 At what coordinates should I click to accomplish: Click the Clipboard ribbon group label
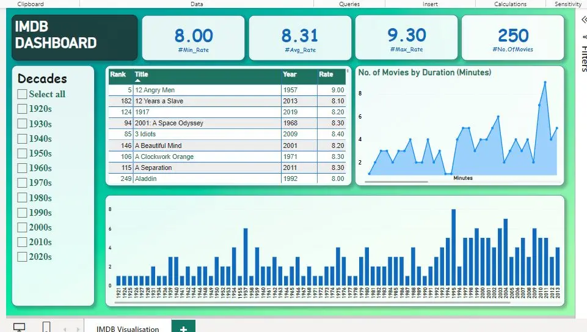coord(31,4)
